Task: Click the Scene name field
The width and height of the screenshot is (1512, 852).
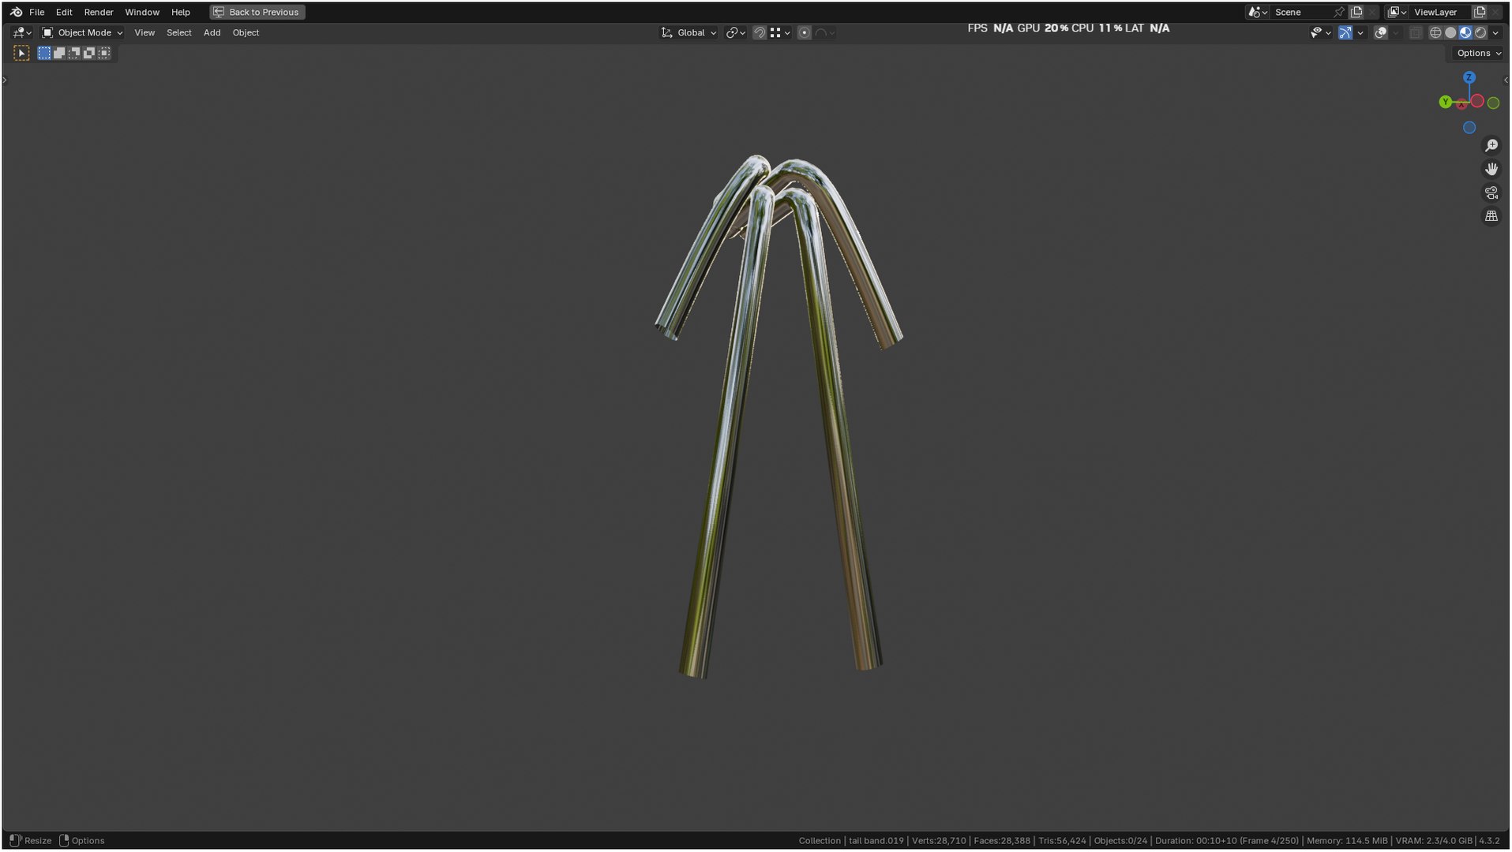Action: point(1301,12)
